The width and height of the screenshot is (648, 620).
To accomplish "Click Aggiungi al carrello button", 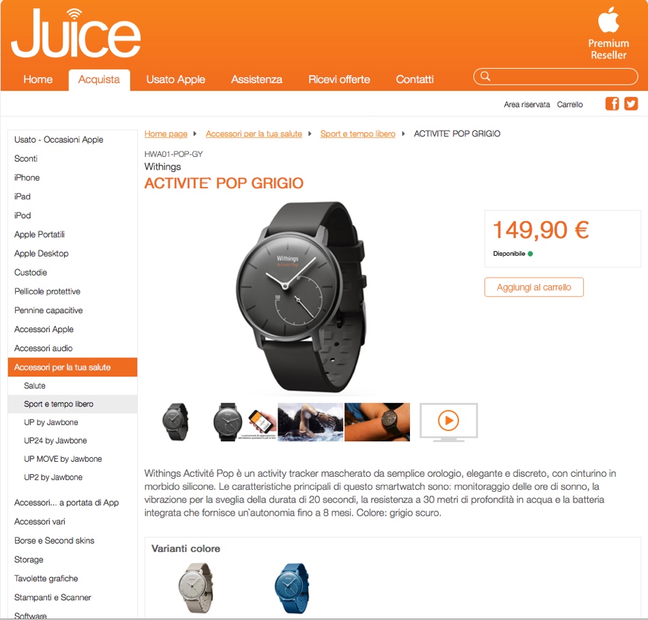I will tap(534, 287).
